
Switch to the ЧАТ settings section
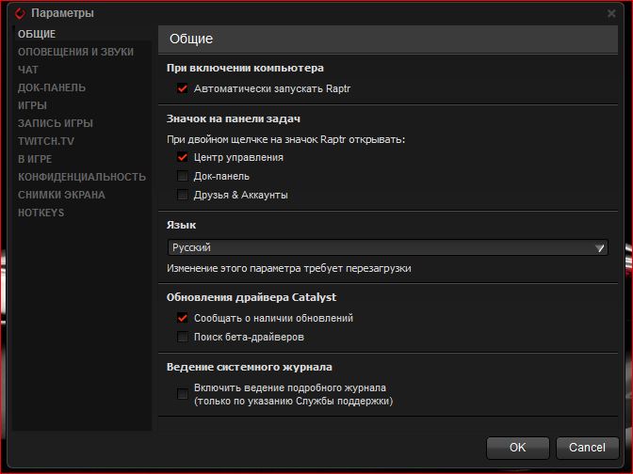pos(28,70)
